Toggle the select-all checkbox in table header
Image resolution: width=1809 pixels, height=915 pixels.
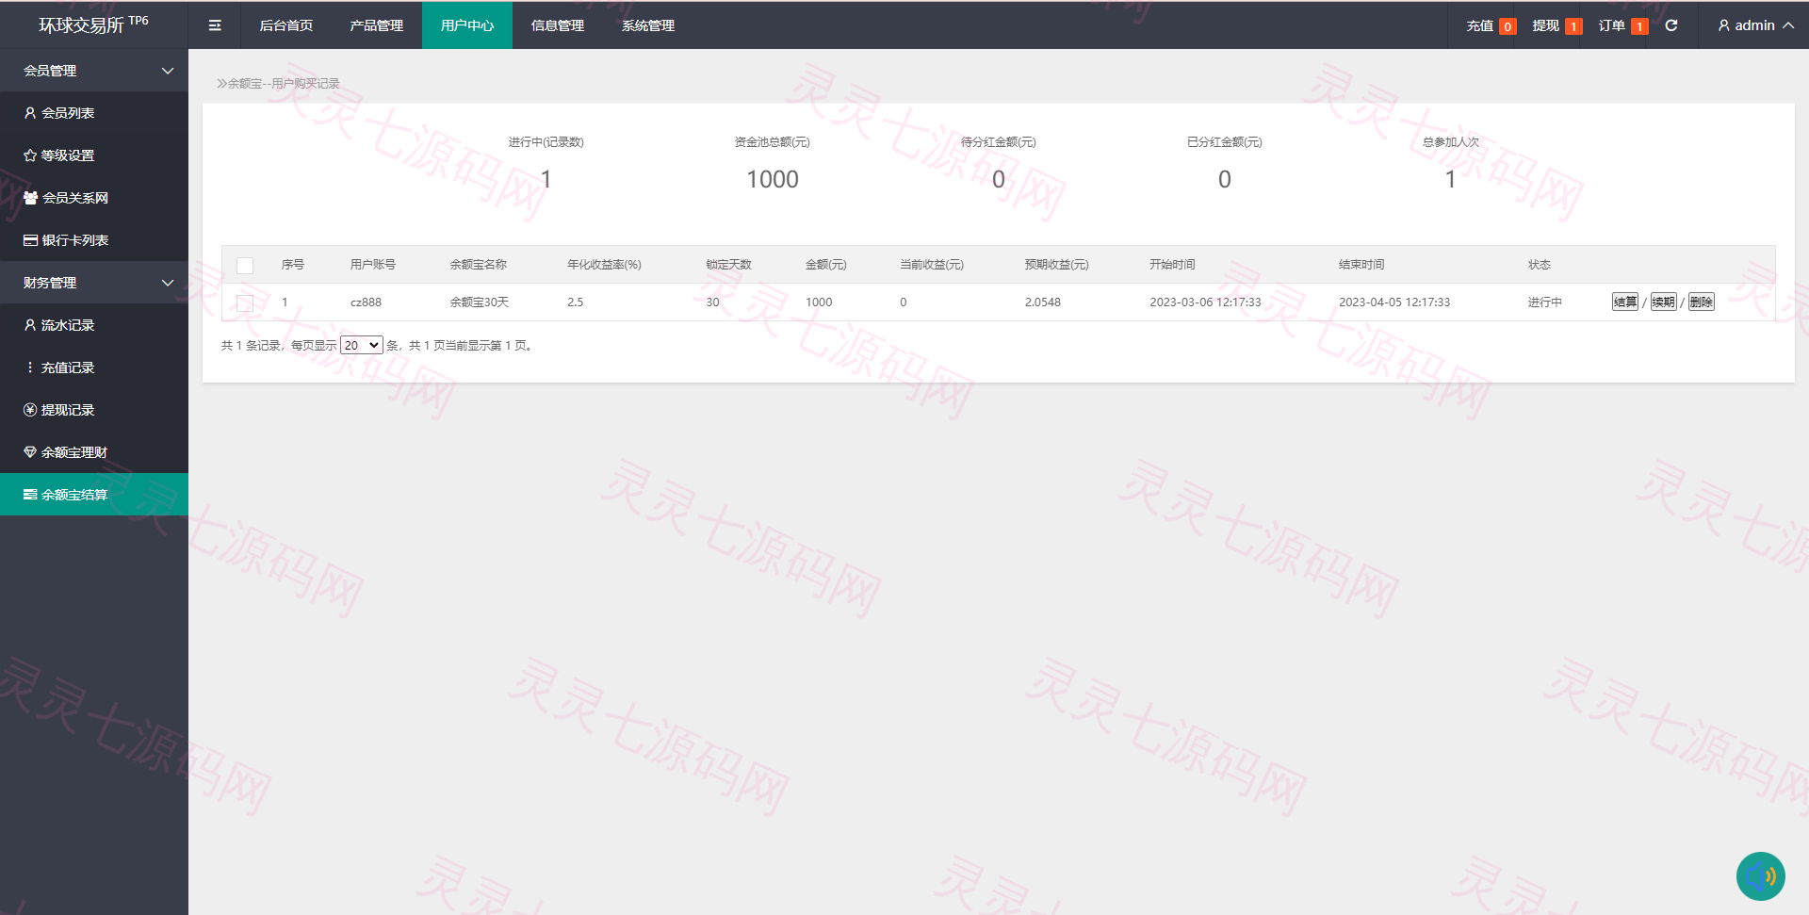(245, 266)
